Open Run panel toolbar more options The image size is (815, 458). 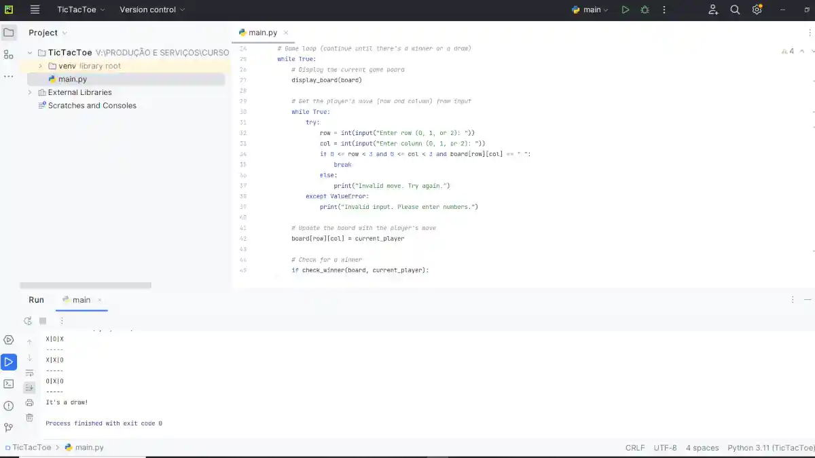tap(61, 321)
